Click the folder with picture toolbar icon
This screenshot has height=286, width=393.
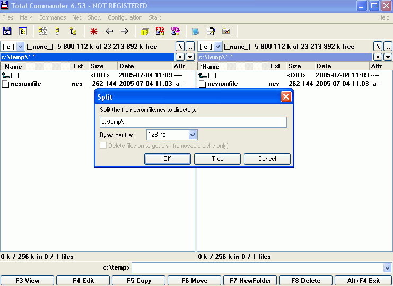[x=226, y=31]
